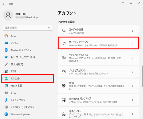Click the アクセシビリティ figure icon
The width and height of the screenshot is (143, 119).
[x=6, y=100]
